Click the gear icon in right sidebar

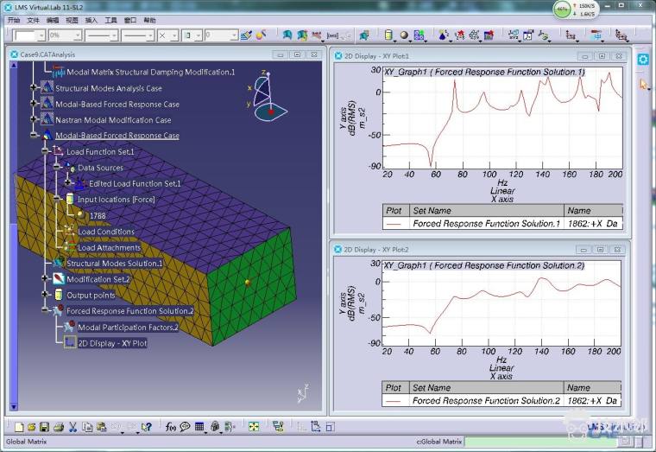(x=643, y=59)
